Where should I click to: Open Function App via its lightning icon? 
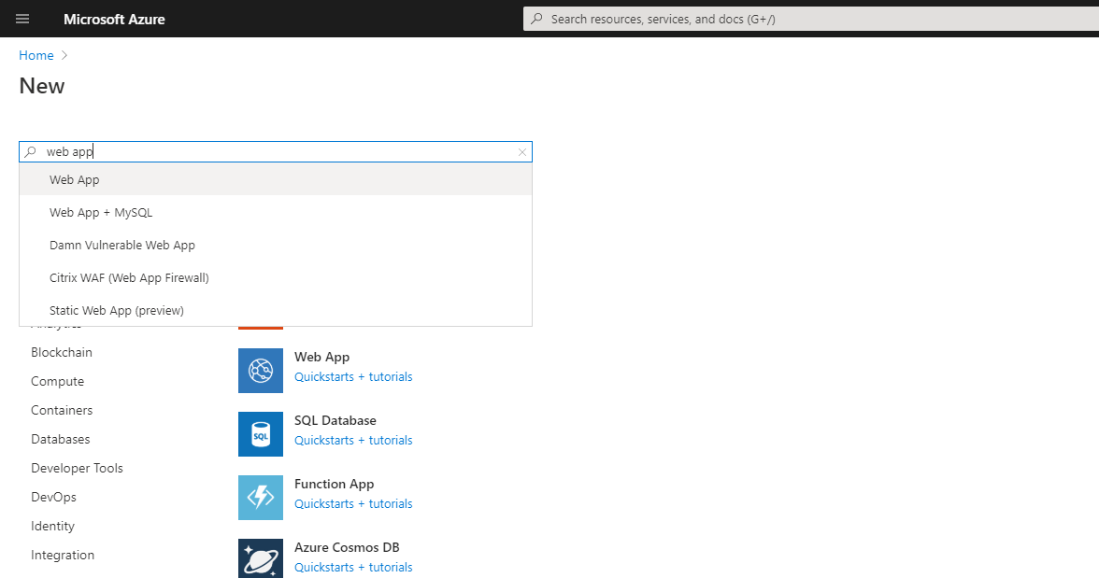click(x=260, y=497)
